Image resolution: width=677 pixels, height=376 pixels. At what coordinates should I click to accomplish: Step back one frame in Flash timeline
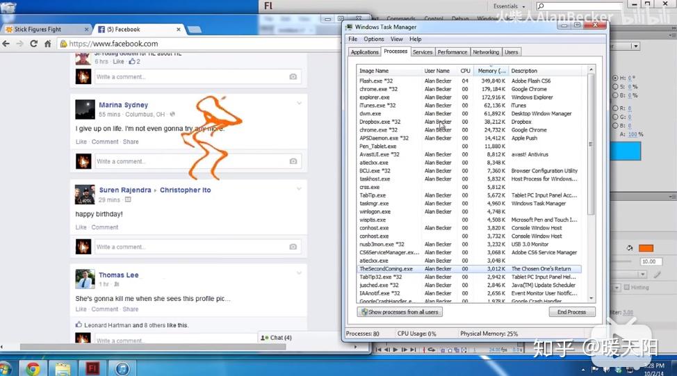click(x=387, y=350)
